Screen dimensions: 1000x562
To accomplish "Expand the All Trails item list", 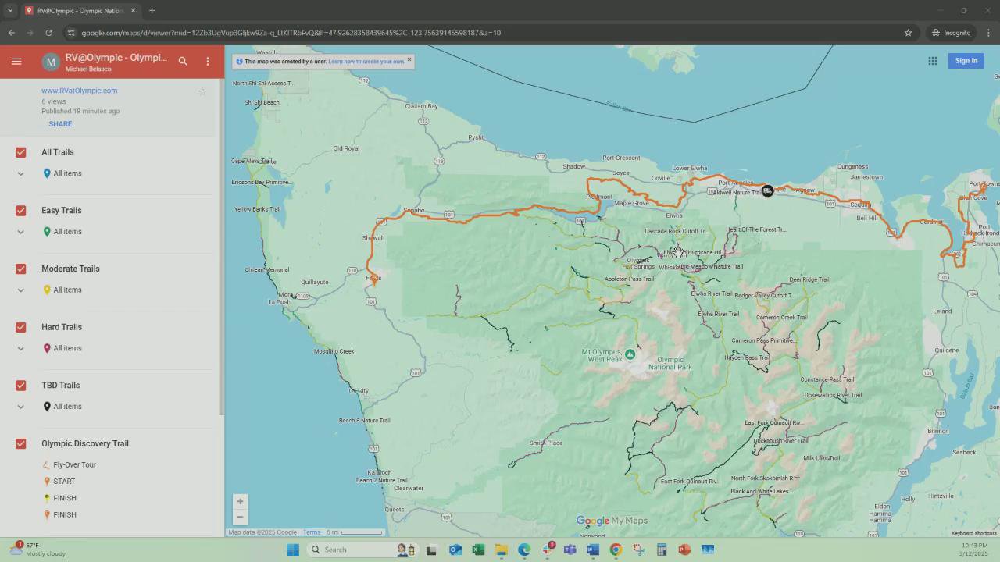I will 21,173.
